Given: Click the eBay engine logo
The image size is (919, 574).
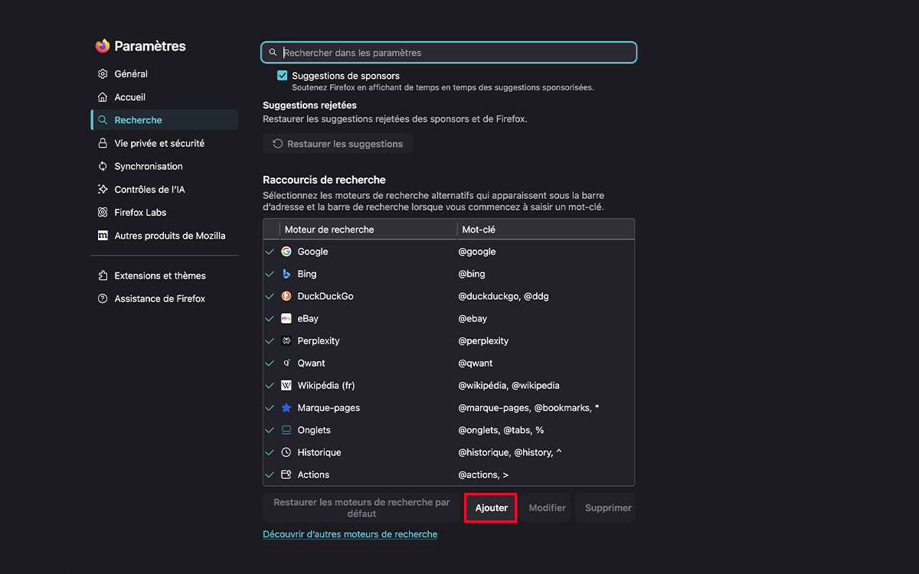Looking at the screenshot, I should tap(286, 318).
